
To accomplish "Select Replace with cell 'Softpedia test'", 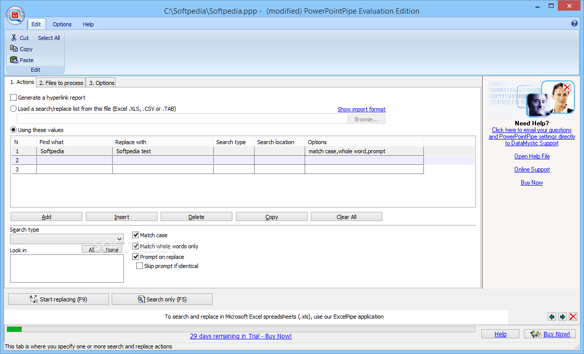I will tap(163, 151).
